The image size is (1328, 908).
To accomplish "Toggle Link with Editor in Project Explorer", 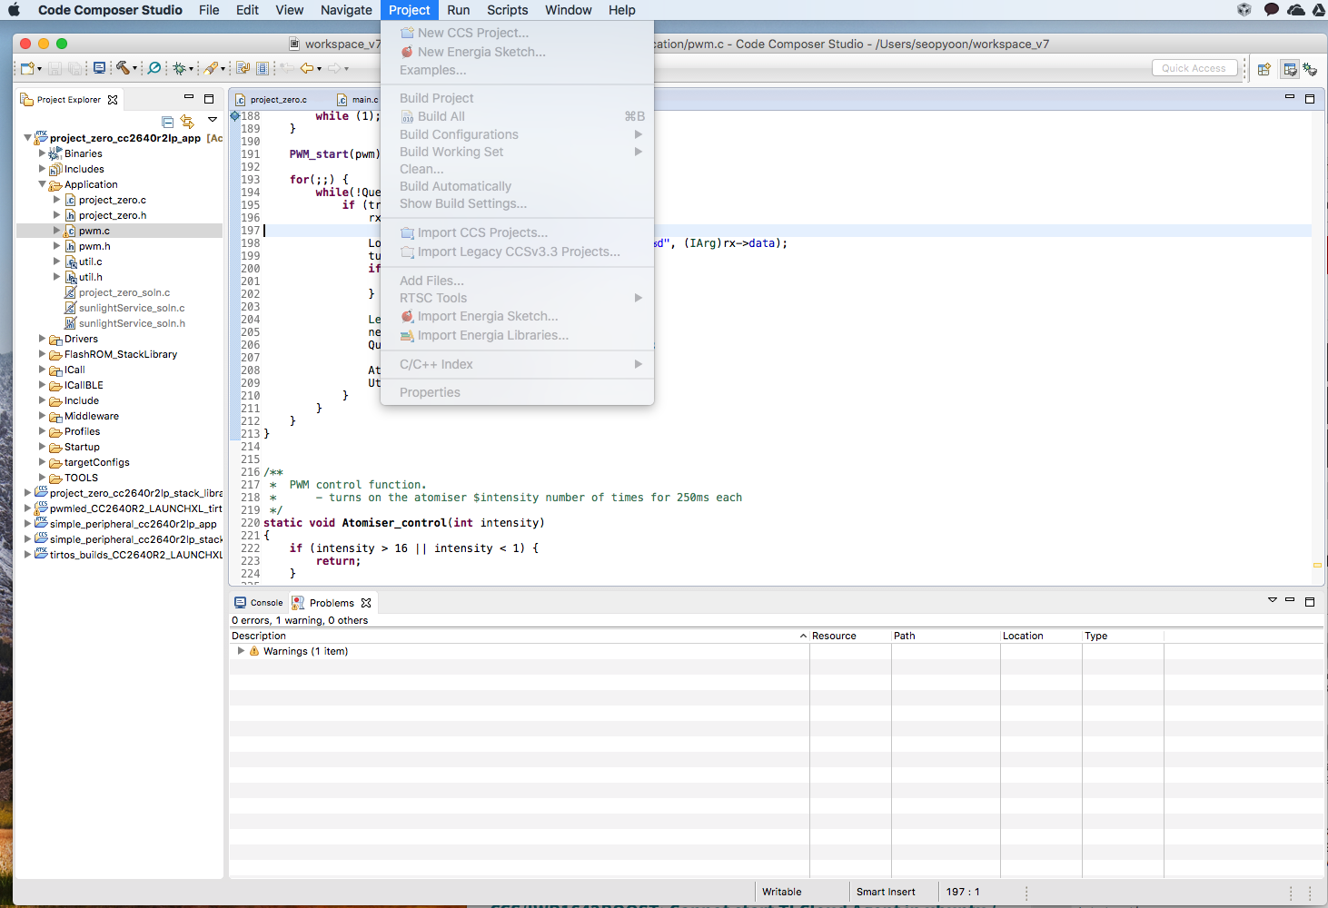I will 187,122.
